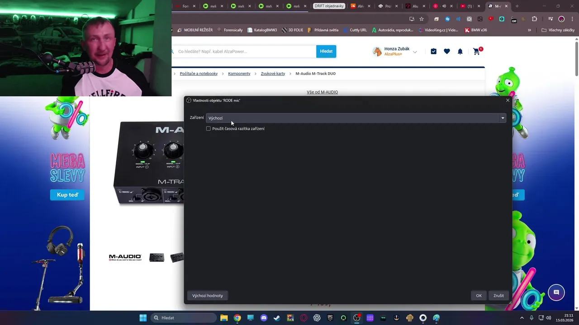Open 'Cuttly URL' bookmark

355,30
